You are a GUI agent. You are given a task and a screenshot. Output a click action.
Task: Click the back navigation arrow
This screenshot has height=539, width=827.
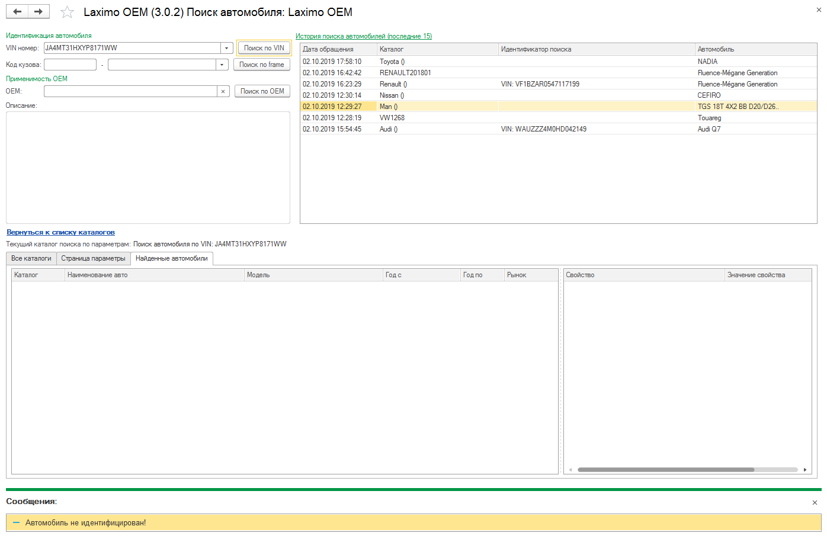click(17, 12)
